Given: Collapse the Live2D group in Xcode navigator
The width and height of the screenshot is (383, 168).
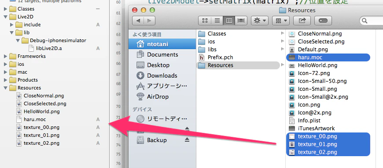Looking at the screenshot, I should pos(5,17).
